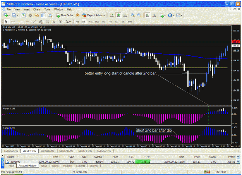Select the trendline drawing tool
This screenshot has height=175, width=242.
pos(34,22)
